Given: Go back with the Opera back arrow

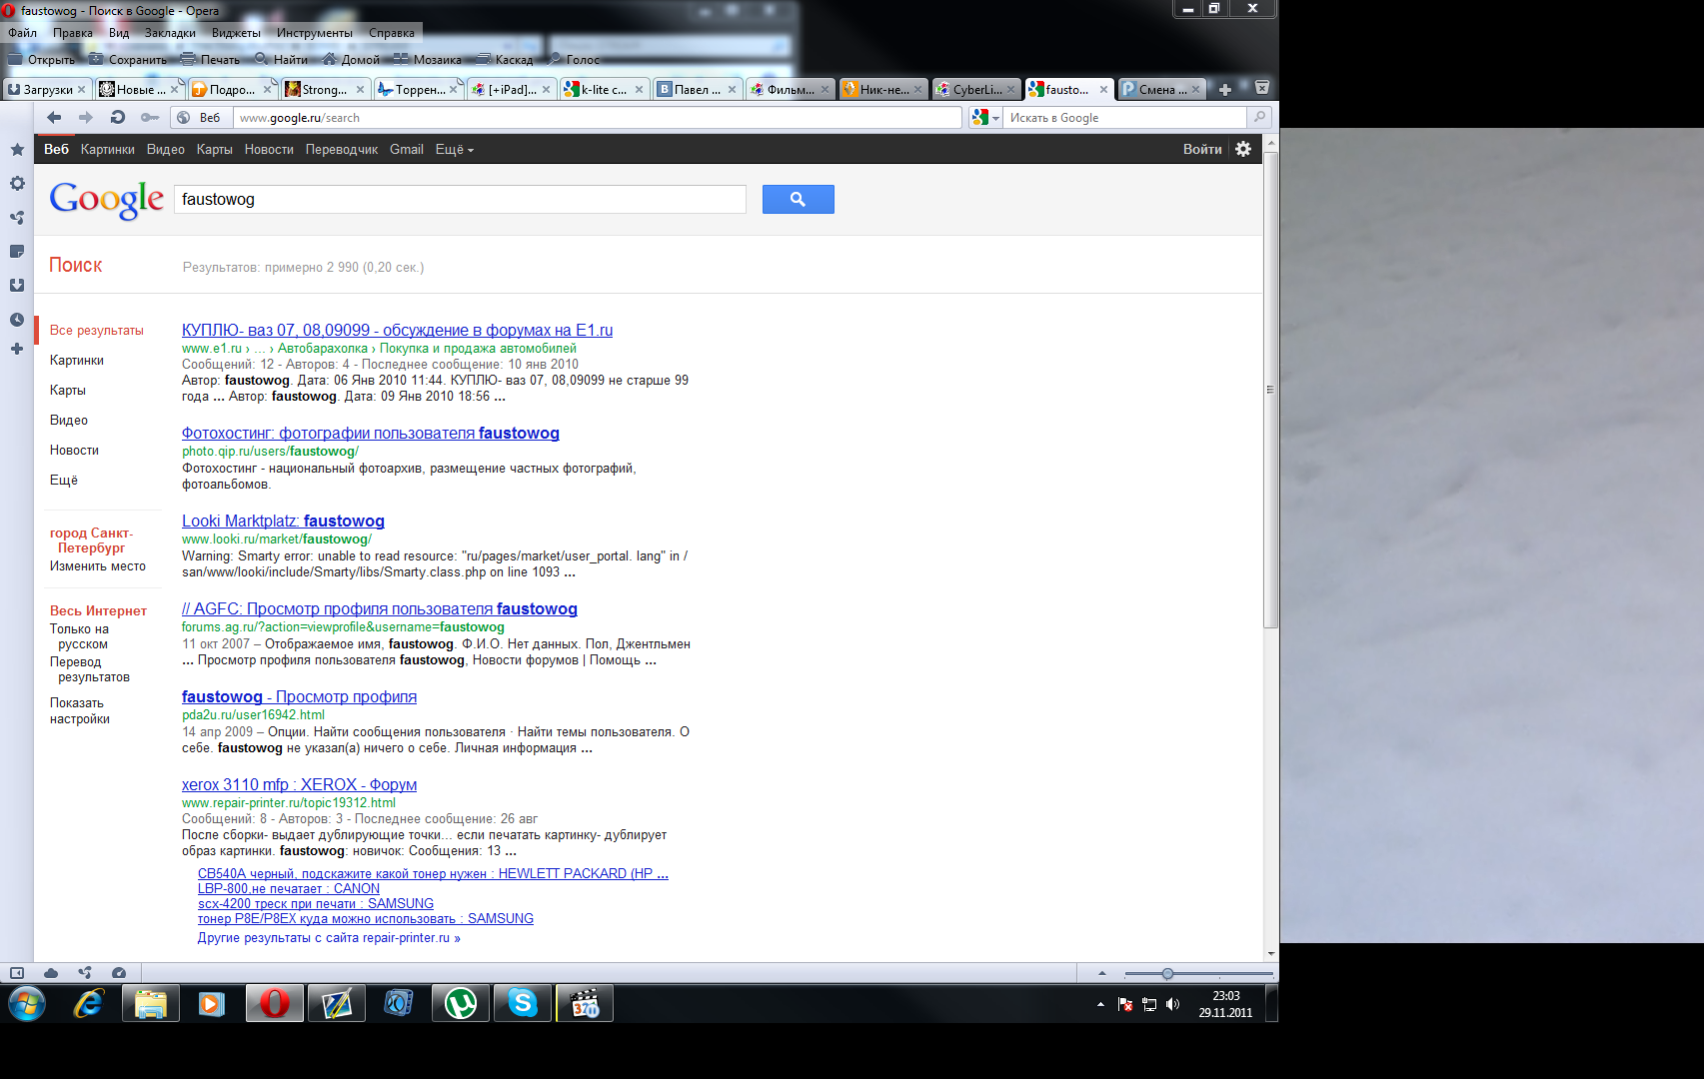Looking at the screenshot, I should coord(54,118).
